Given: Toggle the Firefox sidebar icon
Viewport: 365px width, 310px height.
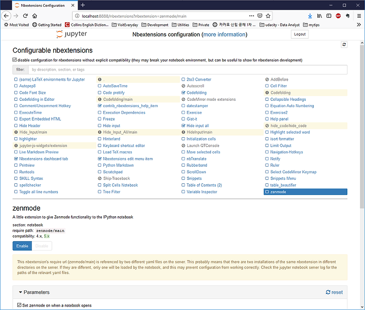Looking at the screenshot, I should pyautogui.click(x=328, y=16).
